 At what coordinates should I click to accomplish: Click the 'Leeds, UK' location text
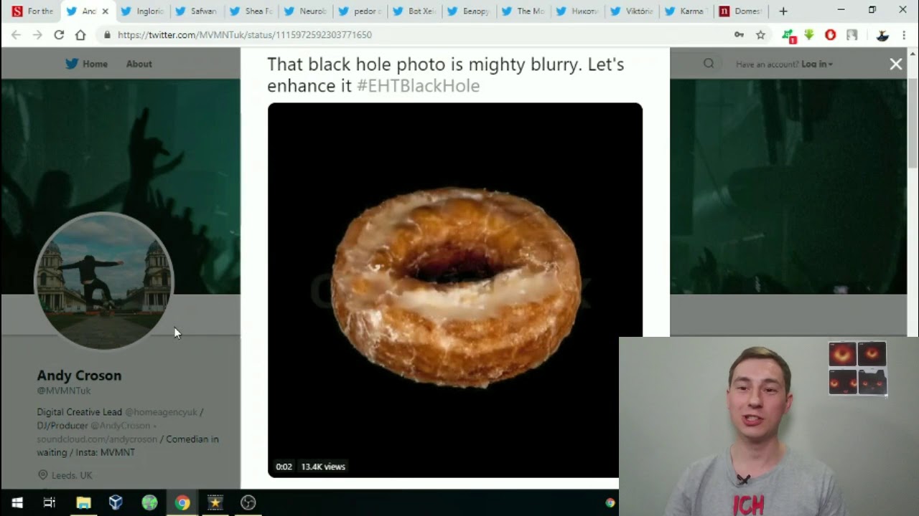click(x=72, y=475)
